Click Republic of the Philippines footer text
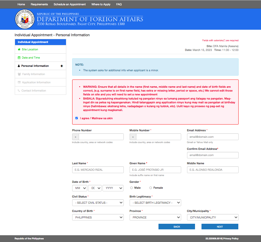 tap(29, 238)
